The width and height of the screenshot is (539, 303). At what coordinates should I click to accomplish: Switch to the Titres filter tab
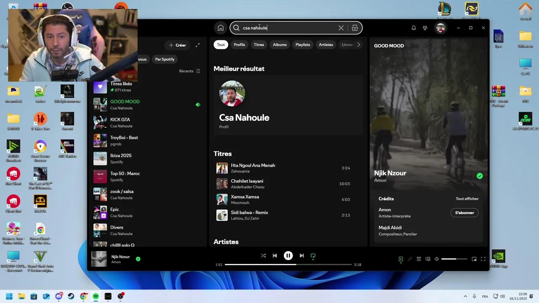click(259, 45)
